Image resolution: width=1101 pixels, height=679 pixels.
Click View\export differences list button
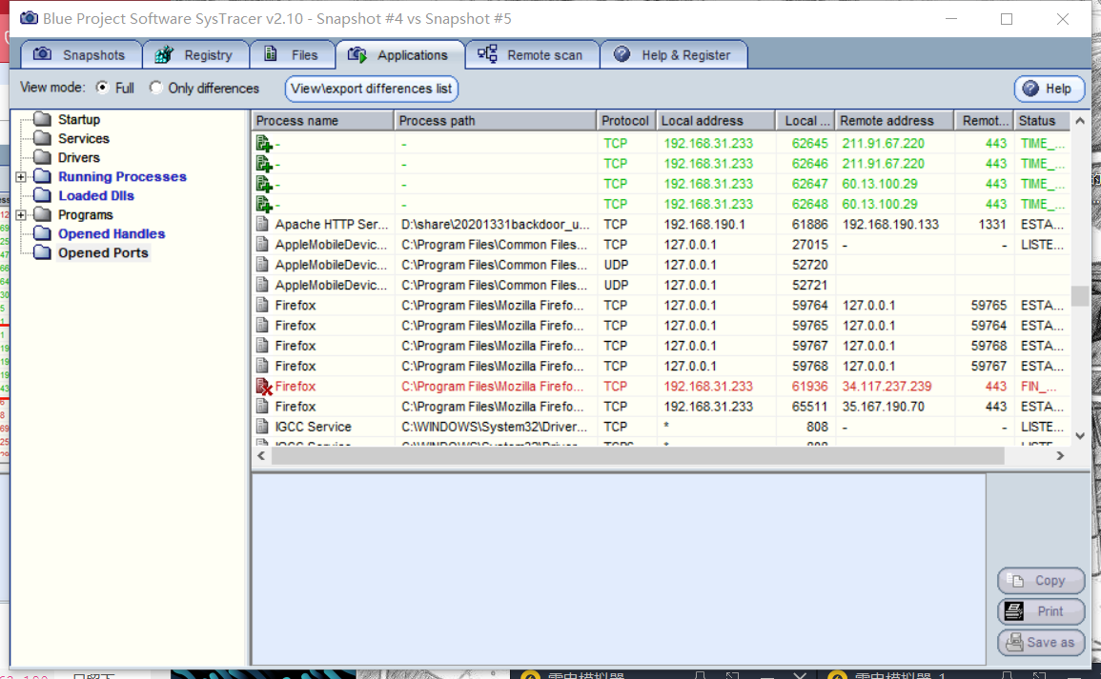coord(372,89)
